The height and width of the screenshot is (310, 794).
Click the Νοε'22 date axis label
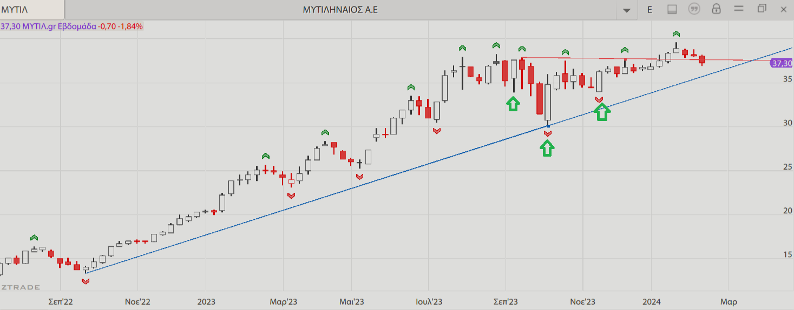[x=138, y=301]
